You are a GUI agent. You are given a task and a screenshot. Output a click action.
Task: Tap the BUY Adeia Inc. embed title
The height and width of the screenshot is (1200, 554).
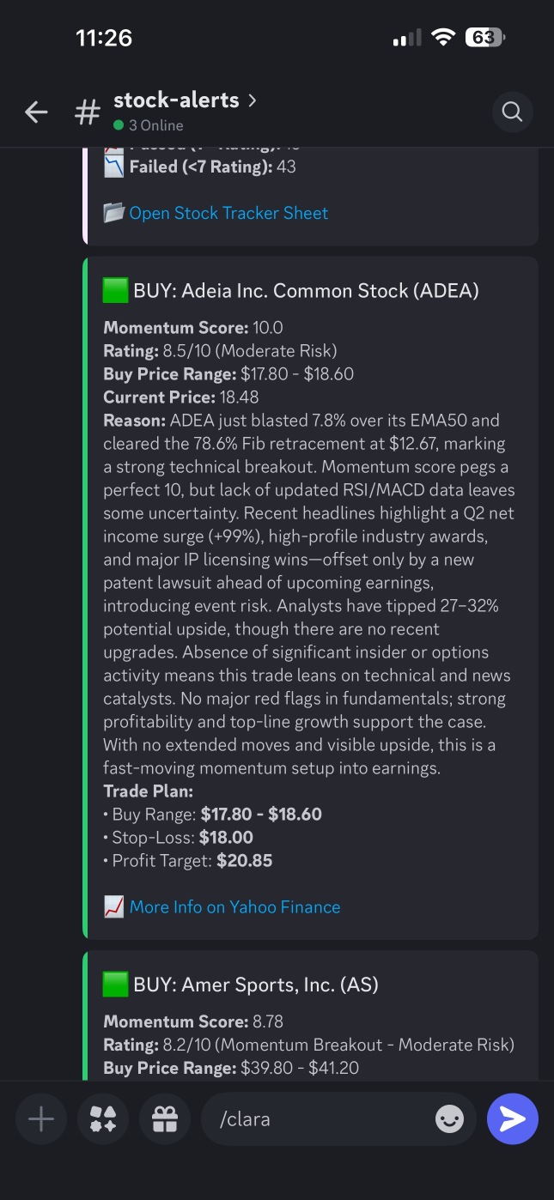[x=291, y=290]
